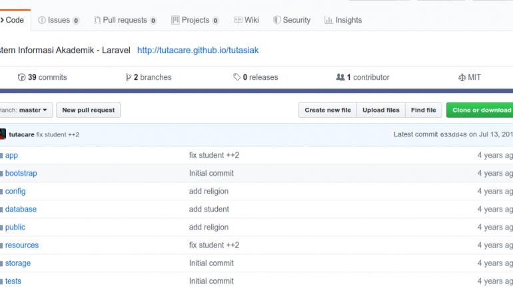Click the MIT license scale icon

(x=462, y=77)
